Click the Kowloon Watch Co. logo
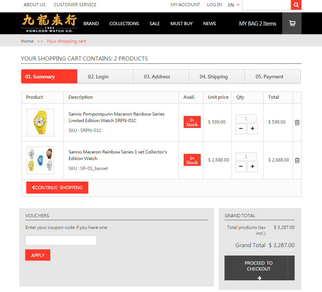This screenshot has width=322, height=292. tap(49, 23)
